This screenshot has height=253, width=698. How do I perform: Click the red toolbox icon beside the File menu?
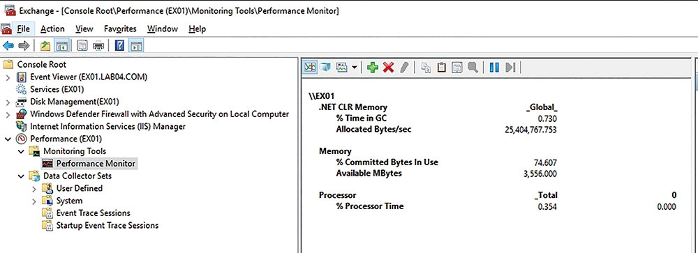pos(6,29)
